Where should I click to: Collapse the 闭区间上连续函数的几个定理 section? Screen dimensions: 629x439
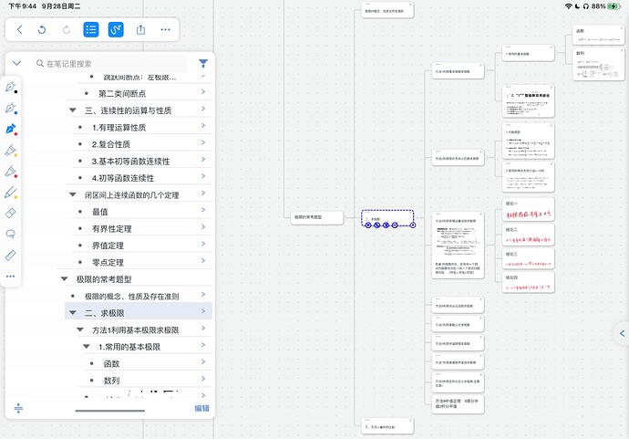point(73,194)
